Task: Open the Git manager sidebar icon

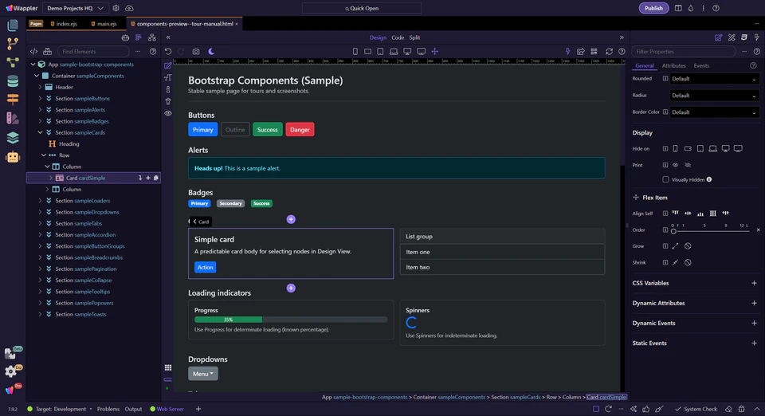Action: pos(13,43)
